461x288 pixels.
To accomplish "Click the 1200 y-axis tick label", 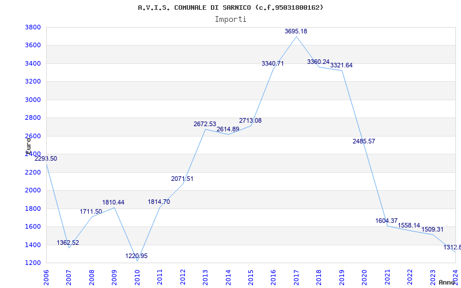I will point(33,263).
